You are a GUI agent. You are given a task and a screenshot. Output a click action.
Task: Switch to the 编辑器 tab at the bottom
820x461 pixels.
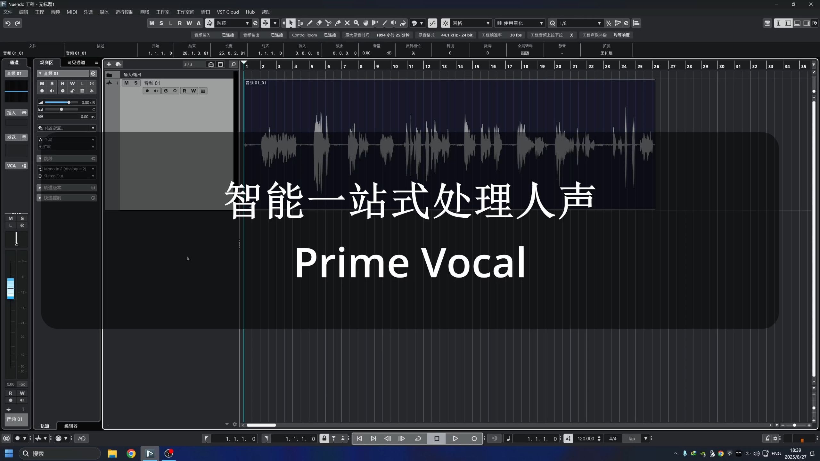[x=71, y=426]
